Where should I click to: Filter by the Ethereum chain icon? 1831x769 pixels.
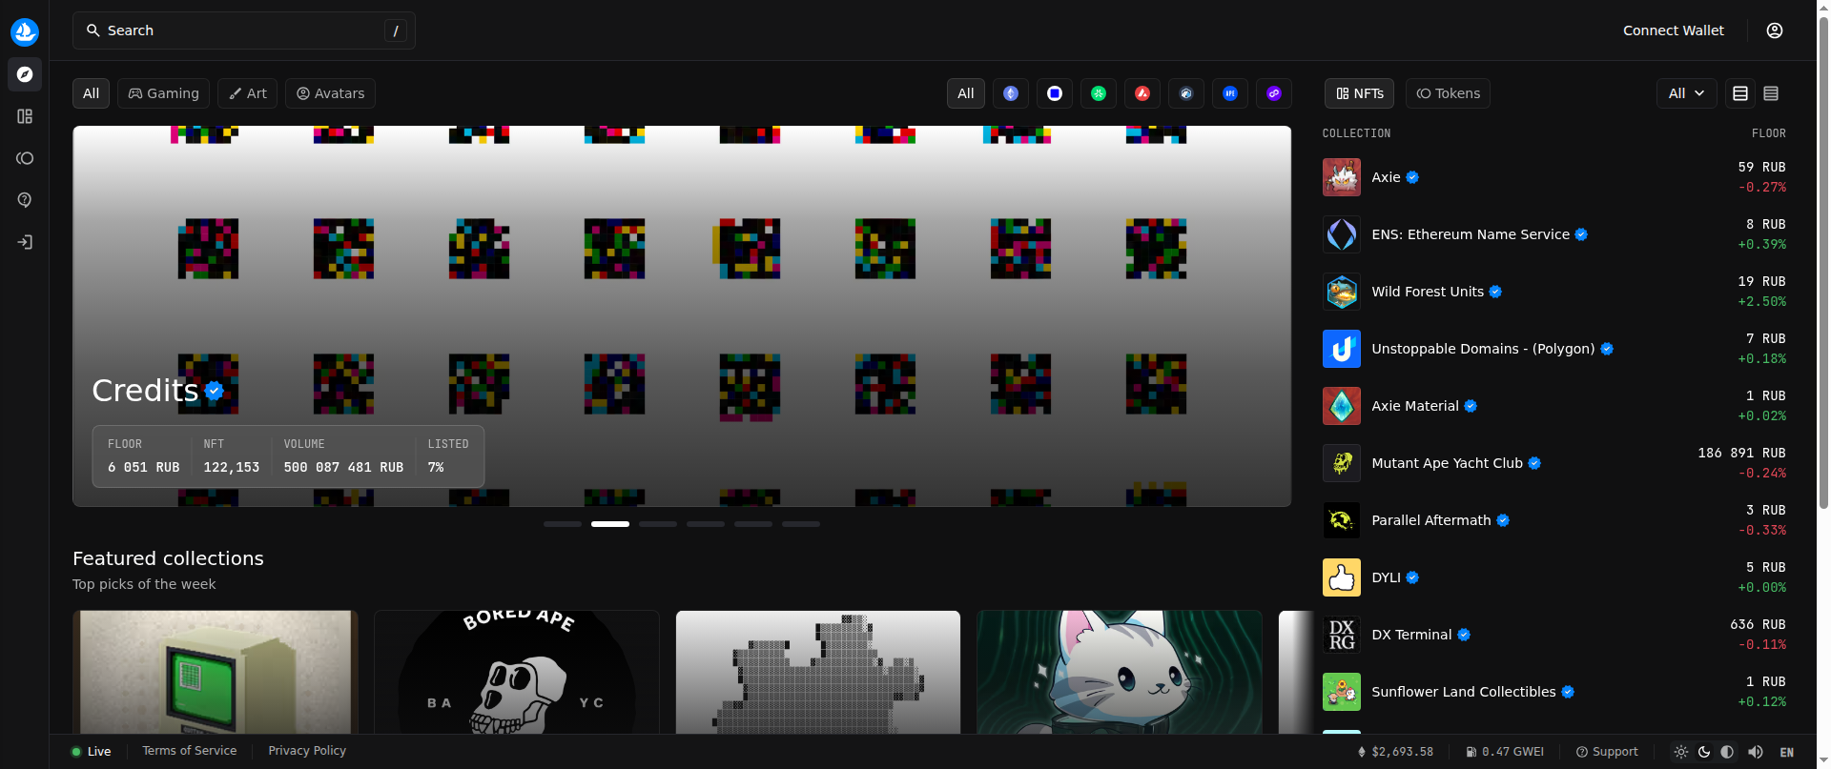1011,93
